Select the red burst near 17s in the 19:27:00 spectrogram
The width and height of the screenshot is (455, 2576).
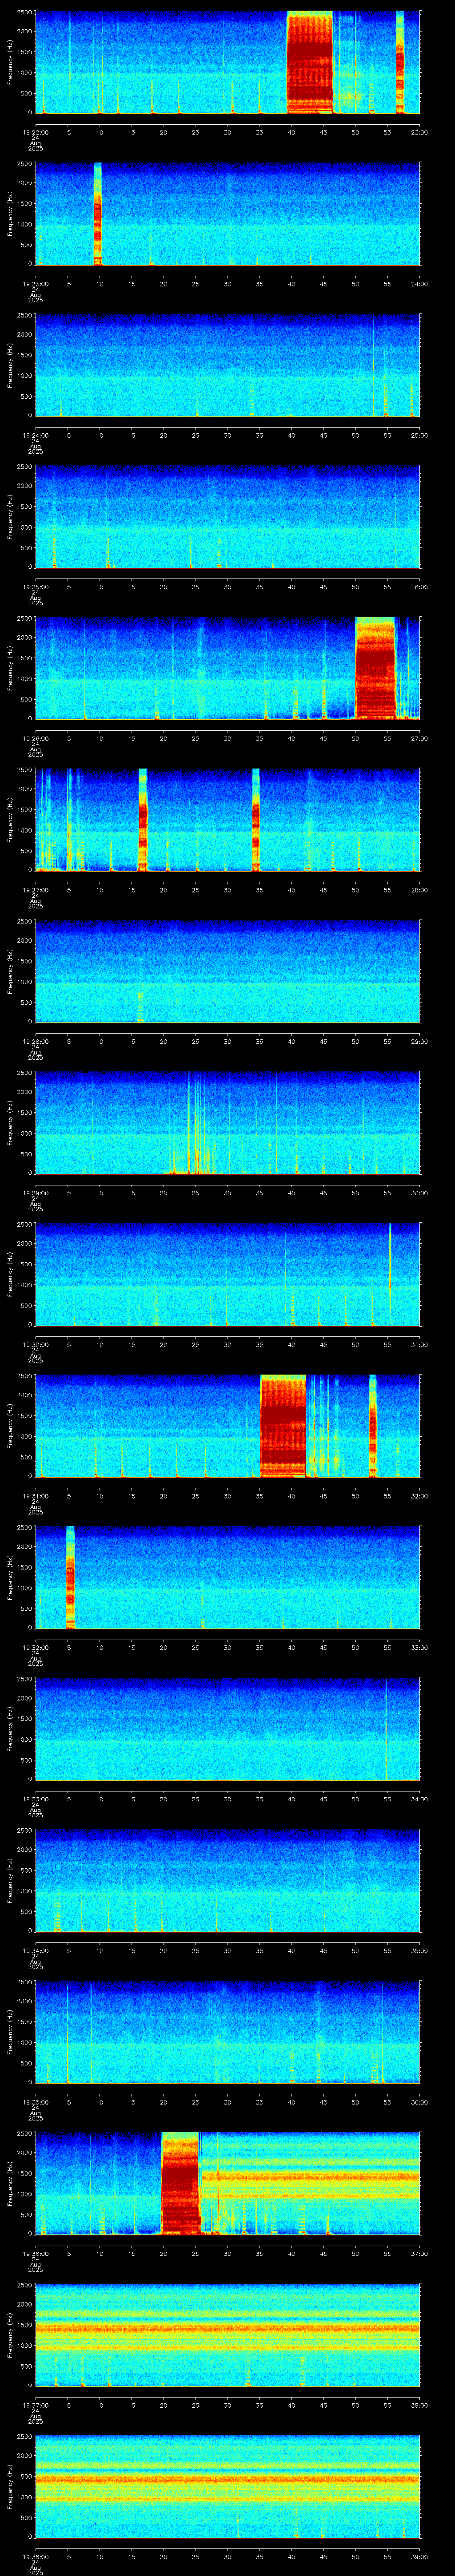coord(142,820)
